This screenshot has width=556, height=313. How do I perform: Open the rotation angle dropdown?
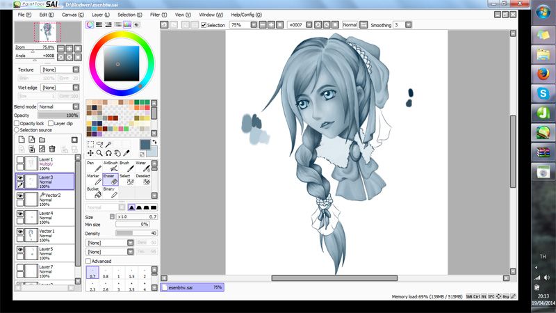tap(309, 25)
